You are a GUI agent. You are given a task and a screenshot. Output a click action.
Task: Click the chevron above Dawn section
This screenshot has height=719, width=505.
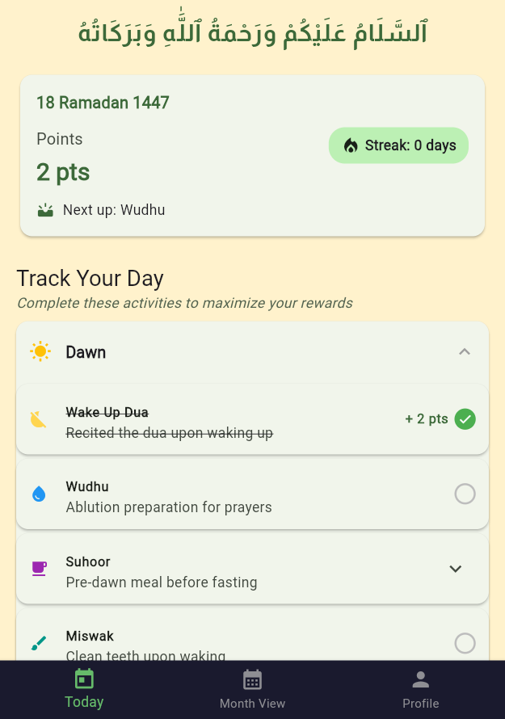coord(465,351)
